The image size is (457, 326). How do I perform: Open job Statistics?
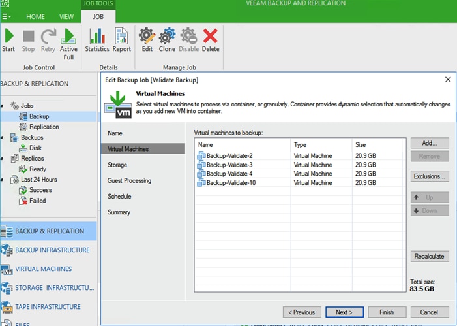[x=97, y=41]
